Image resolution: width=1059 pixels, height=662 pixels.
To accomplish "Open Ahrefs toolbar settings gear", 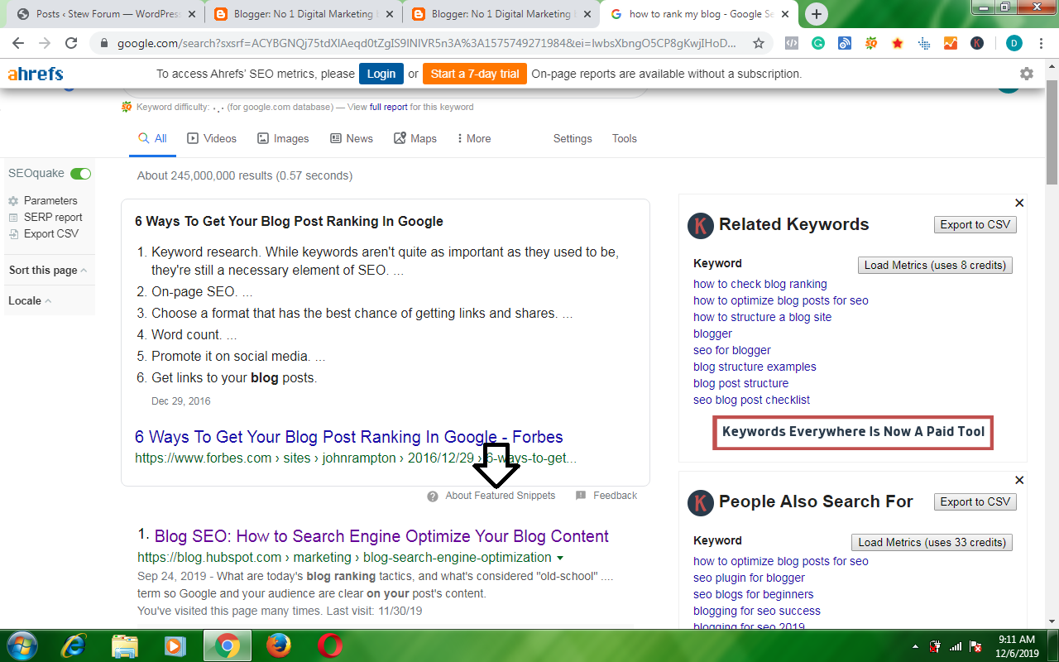I will click(x=1027, y=74).
